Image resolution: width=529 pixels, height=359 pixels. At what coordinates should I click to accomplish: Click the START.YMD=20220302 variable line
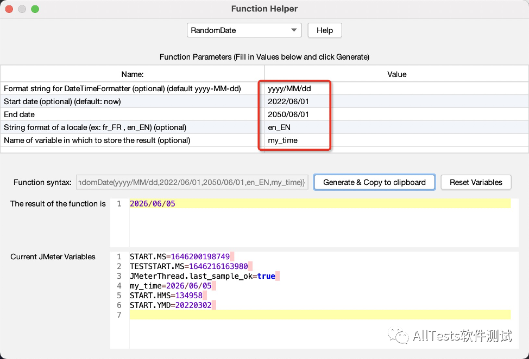(x=172, y=305)
